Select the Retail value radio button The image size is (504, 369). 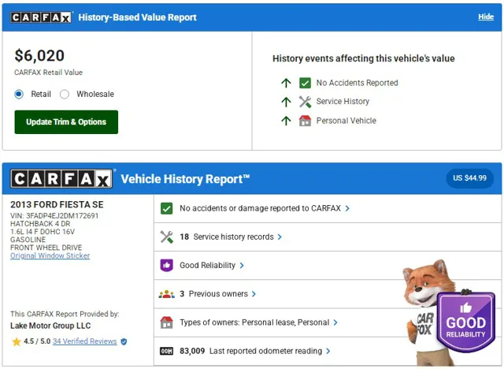(20, 94)
